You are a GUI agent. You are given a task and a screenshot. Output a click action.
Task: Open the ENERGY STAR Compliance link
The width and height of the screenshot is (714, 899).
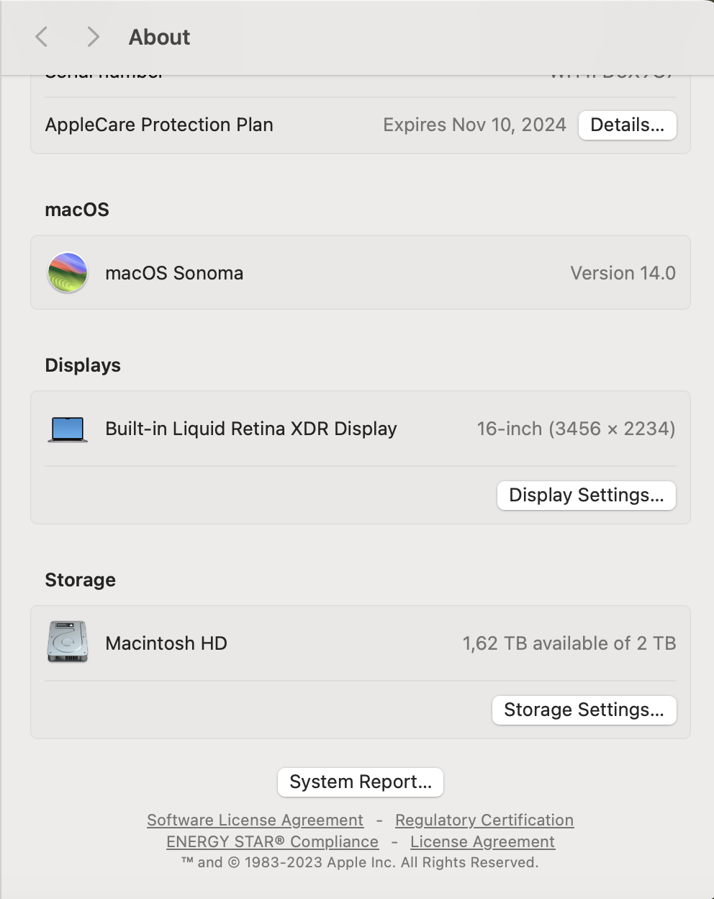coord(272,841)
